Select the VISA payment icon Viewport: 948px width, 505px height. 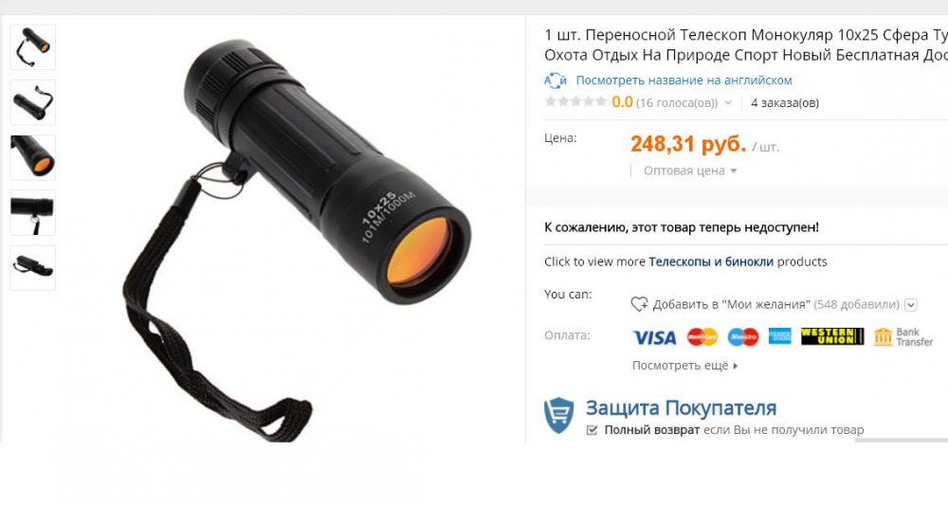(x=654, y=337)
